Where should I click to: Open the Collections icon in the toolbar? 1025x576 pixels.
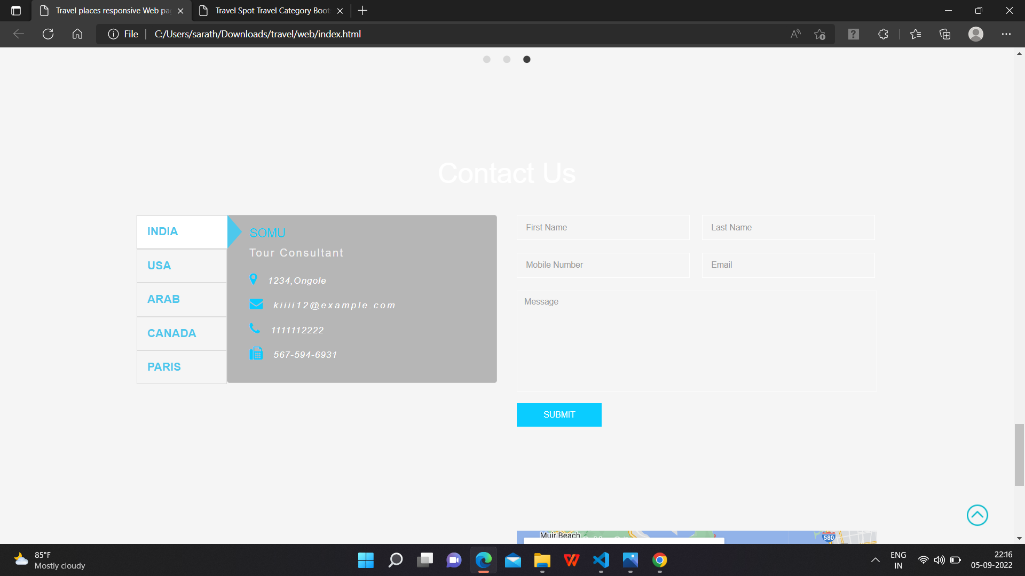tap(945, 34)
